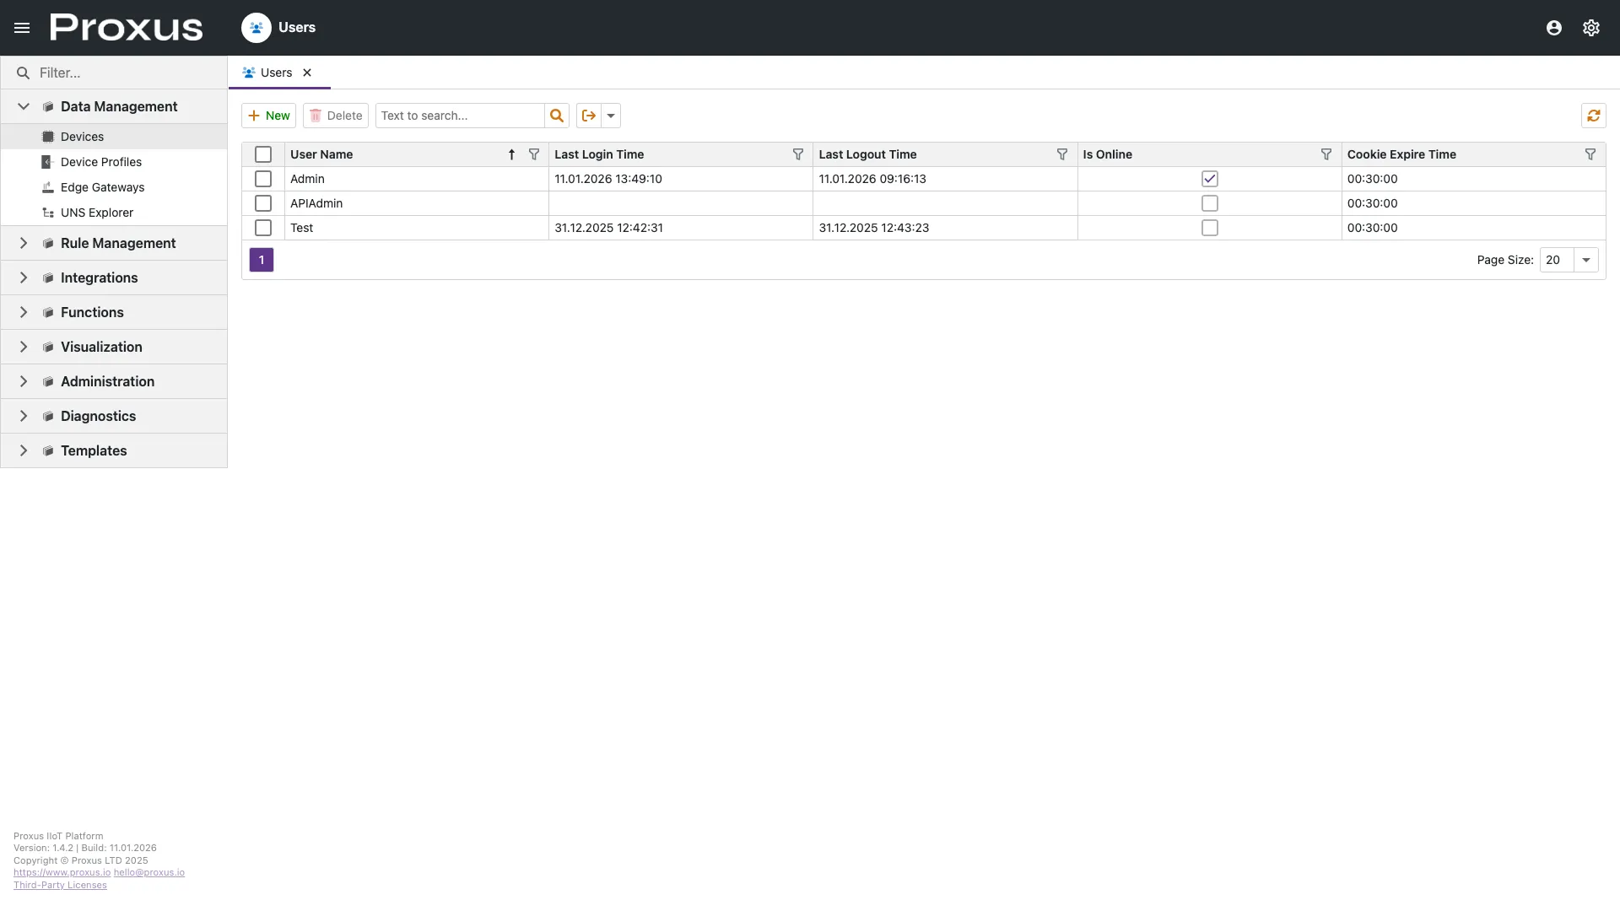Screen dimensions: 1620x911
Task: Collapse the Data Management section
Action: coord(23,106)
